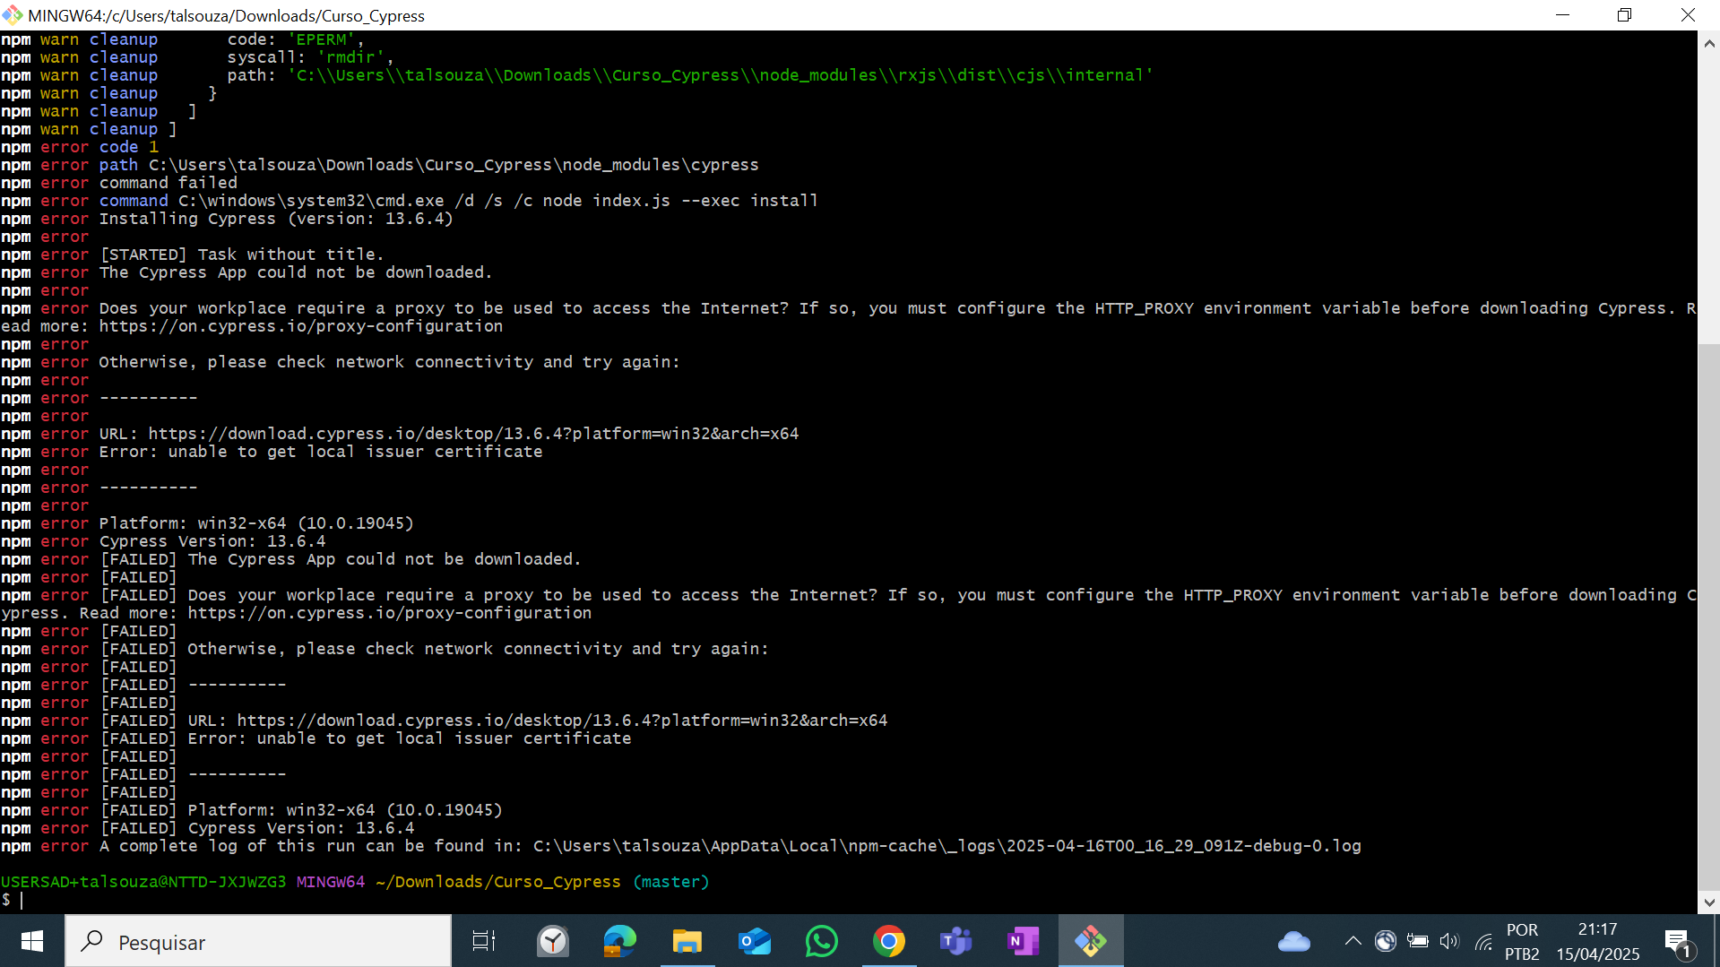Open Microsoft Teams from the taskbar
Image resolution: width=1720 pixels, height=967 pixels.
956,941
